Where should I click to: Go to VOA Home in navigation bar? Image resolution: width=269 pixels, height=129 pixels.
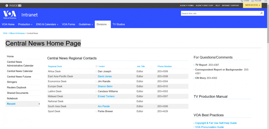point(8,24)
